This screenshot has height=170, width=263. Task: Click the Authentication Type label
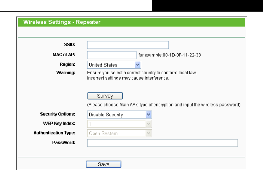click(x=54, y=133)
